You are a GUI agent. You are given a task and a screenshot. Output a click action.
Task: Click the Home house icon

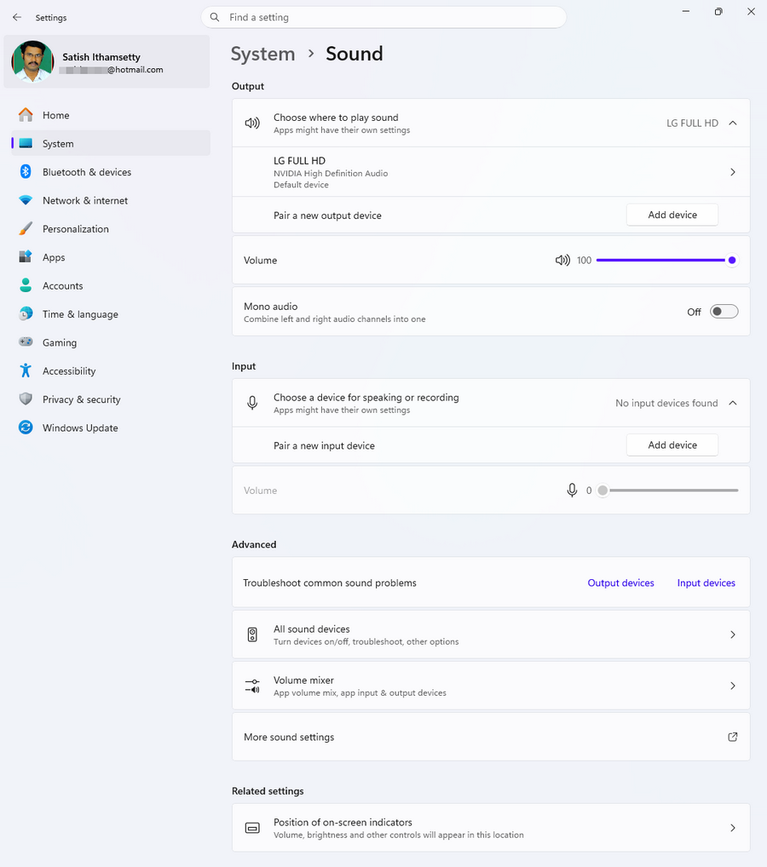(x=26, y=115)
